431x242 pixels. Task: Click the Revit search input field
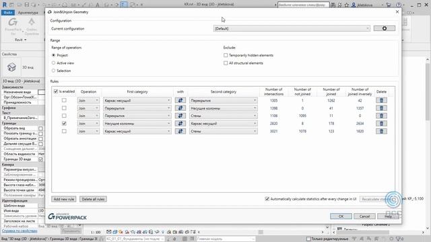point(303,5)
